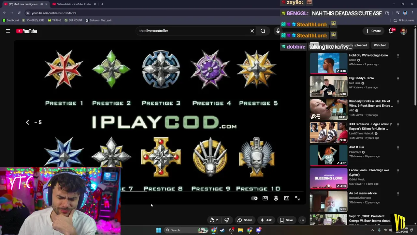
Task: Click the Windows taskbar Search box
Action: point(186,230)
